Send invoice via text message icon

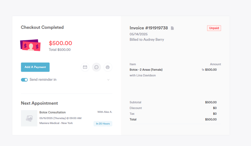tap(96, 67)
